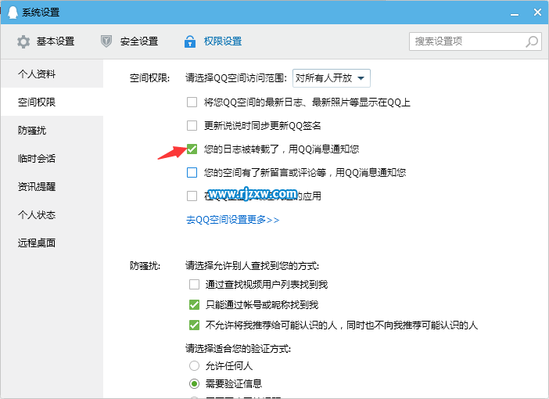Image resolution: width=549 pixels, height=399 pixels.
Task: Check 通过查找视频用户列表找到我
Action: point(194,285)
